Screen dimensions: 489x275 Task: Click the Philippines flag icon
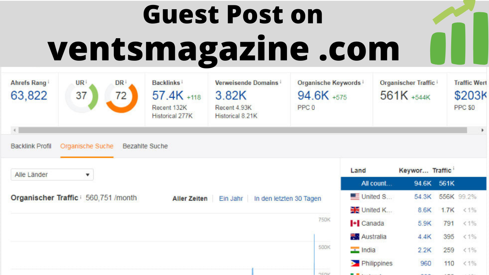[355, 263]
